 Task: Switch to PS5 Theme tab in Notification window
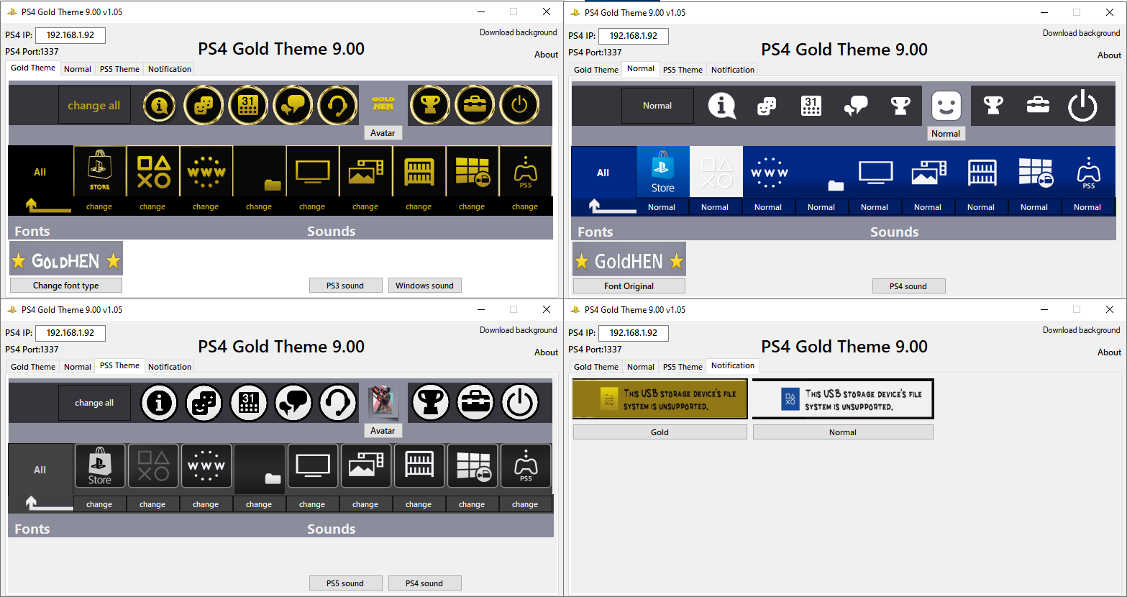tap(683, 367)
